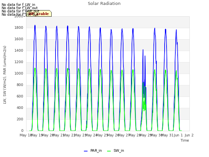This screenshot has width=209, height=157.
Task: Click the 400 y-axis tick label
Action: pyautogui.click(x=20, y=108)
